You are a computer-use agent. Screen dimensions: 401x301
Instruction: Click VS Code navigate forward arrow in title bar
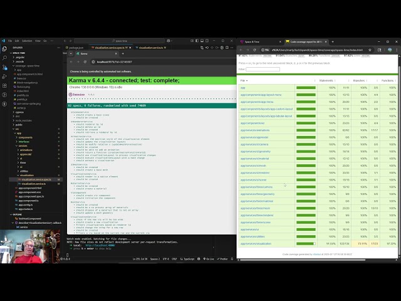[70, 41]
